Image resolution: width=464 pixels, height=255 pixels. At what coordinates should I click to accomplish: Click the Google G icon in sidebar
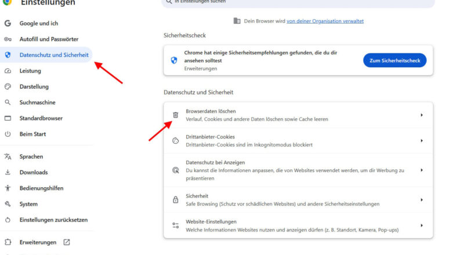click(x=8, y=23)
